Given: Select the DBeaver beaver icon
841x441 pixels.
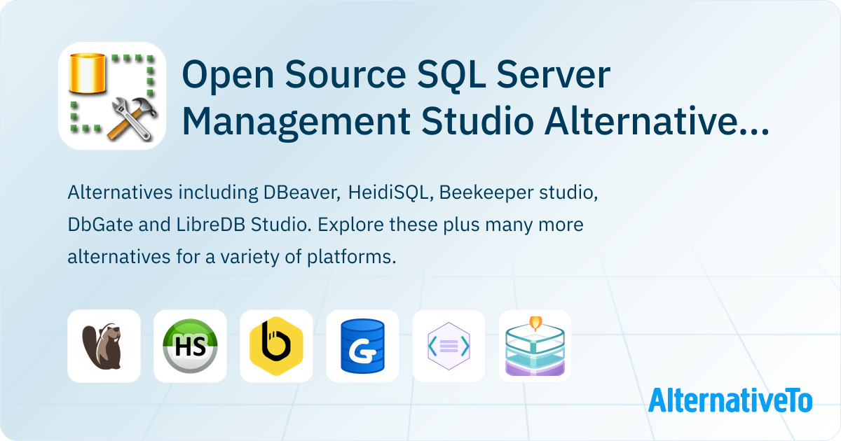Looking at the screenshot, I should point(104,346).
